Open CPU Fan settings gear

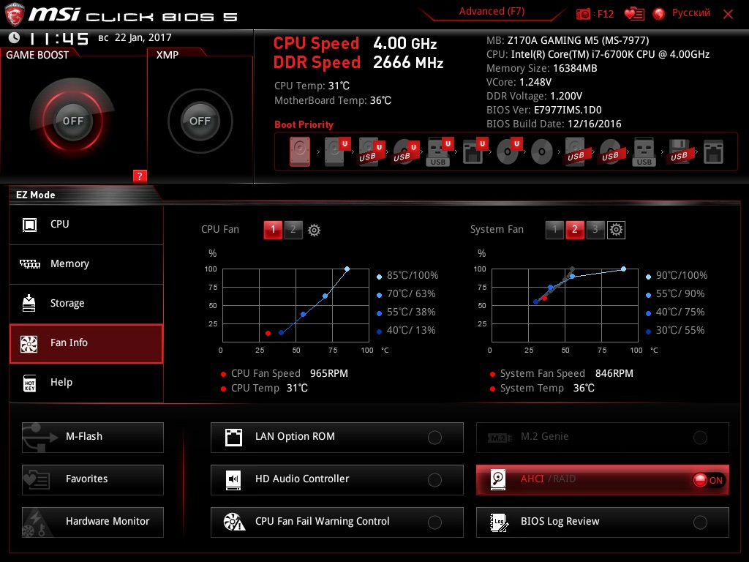(x=314, y=230)
